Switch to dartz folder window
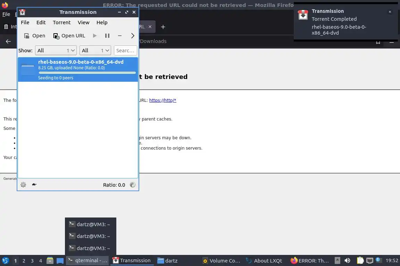This screenshot has width=400, height=266. point(167,260)
